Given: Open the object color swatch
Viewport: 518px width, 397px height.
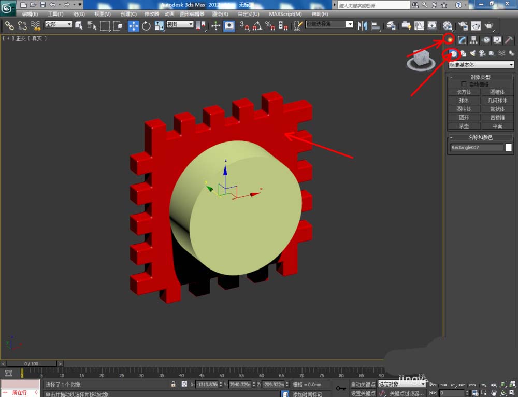Looking at the screenshot, I should [509, 148].
